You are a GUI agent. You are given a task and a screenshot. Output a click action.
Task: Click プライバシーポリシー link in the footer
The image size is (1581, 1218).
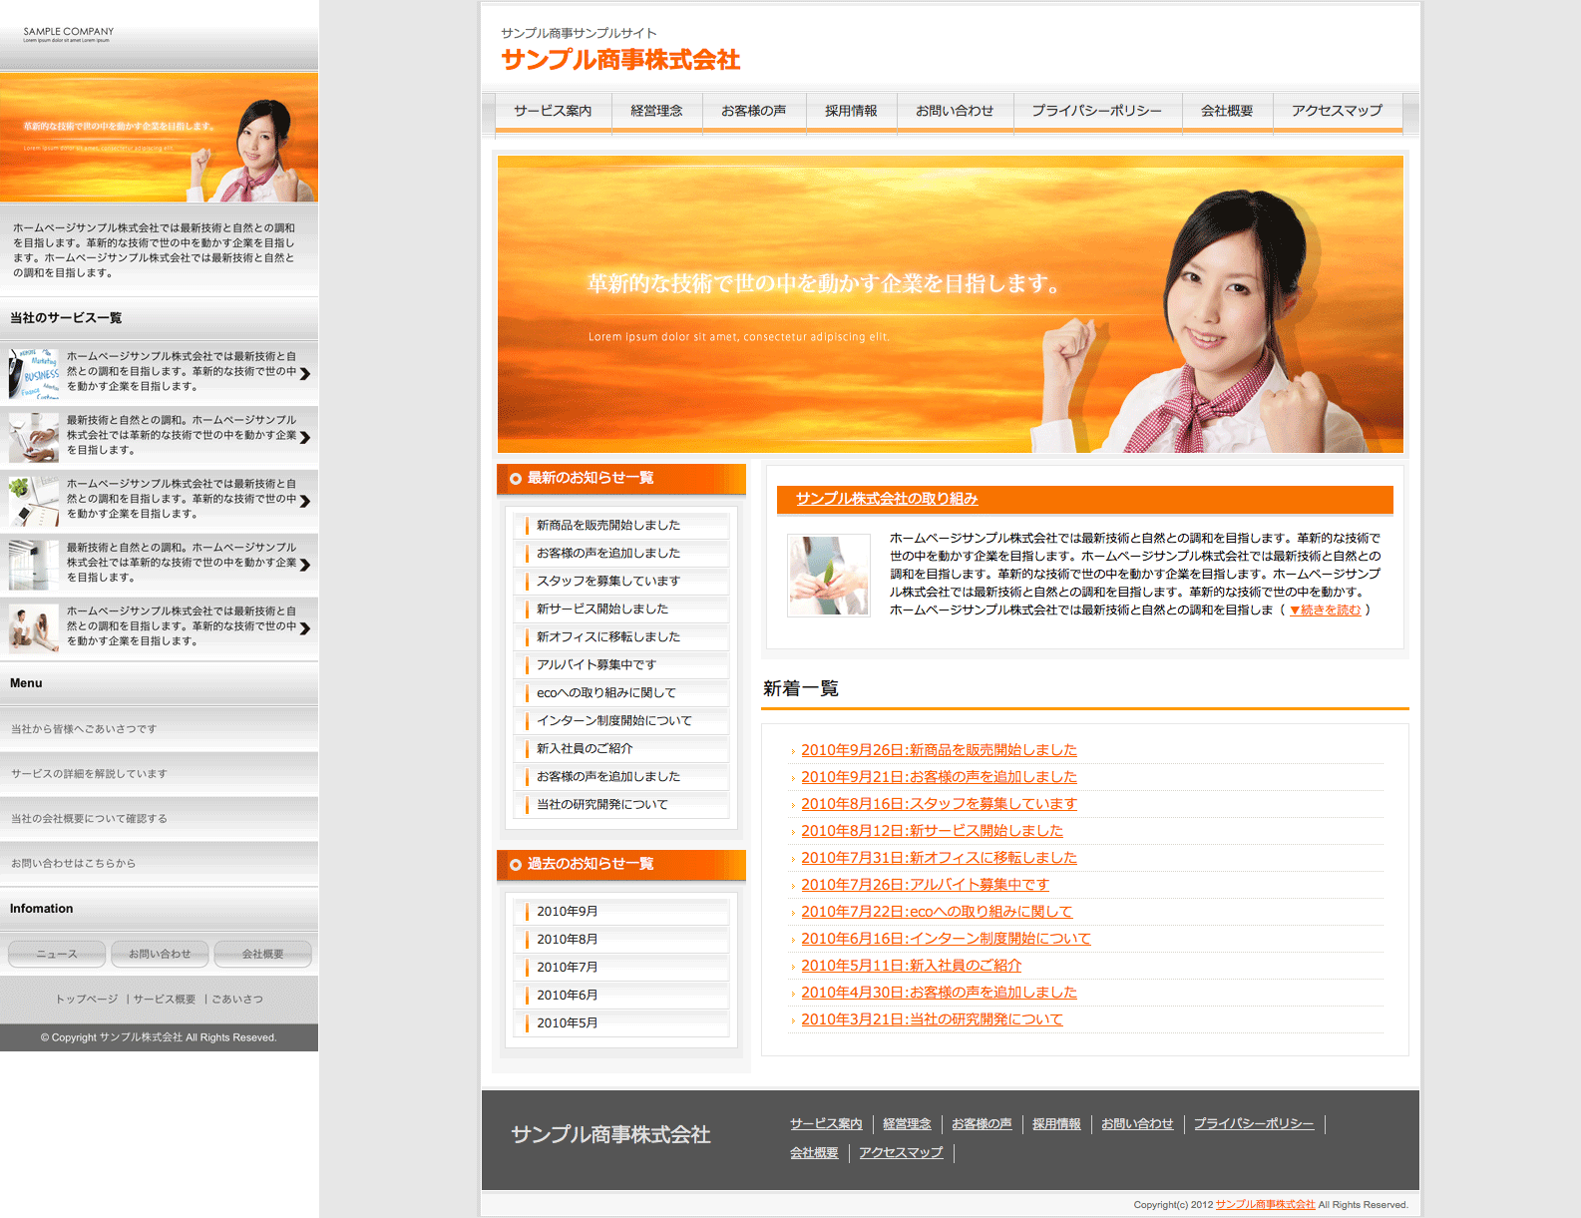point(1254,1124)
